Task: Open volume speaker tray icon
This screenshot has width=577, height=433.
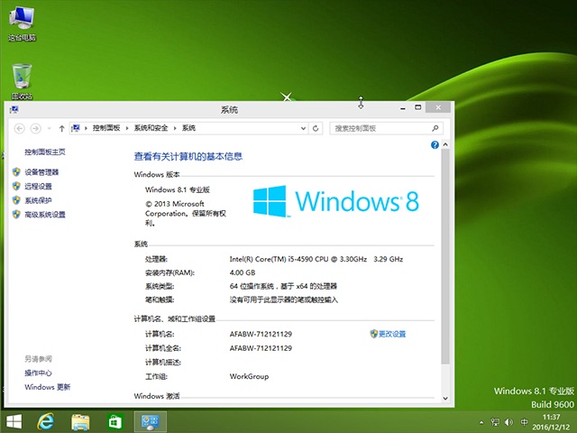Action: 508,422
